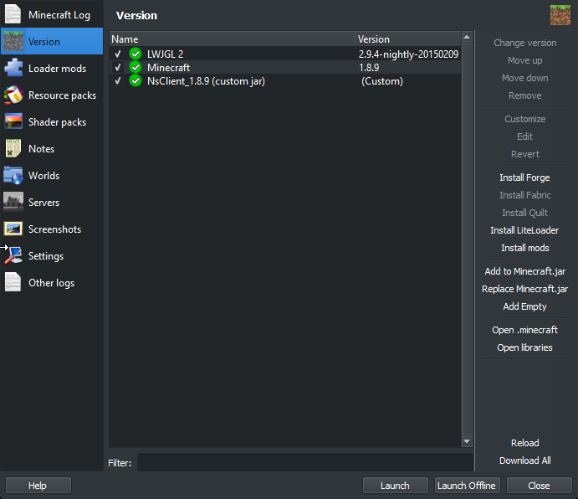Click Download All
Screen dimensions: 578x499
click(x=524, y=460)
